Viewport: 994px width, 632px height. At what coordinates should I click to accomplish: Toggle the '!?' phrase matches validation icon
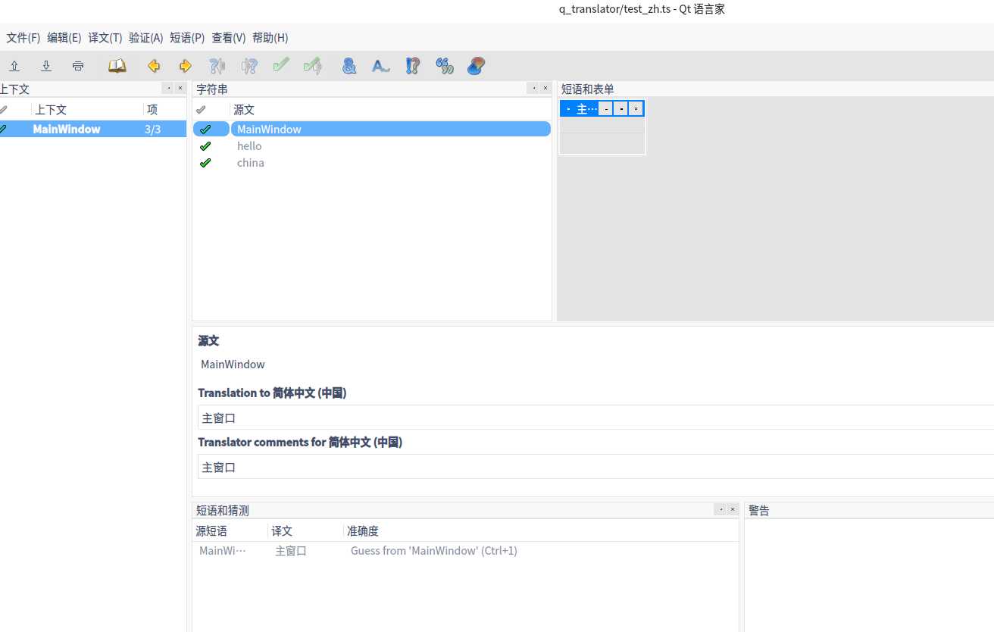click(x=412, y=66)
